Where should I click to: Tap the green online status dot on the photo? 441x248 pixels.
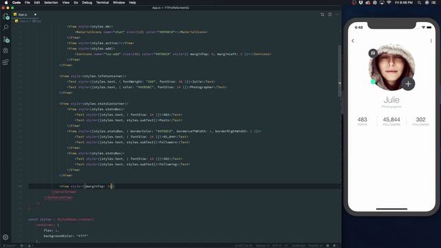point(373,82)
